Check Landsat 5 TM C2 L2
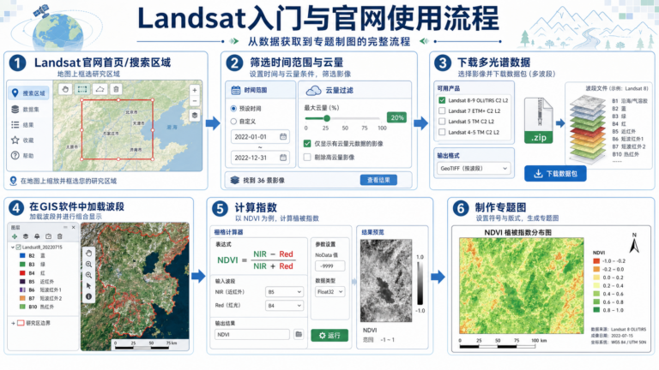Image resolution: width=659 pixels, height=370 pixels. point(442,122)
